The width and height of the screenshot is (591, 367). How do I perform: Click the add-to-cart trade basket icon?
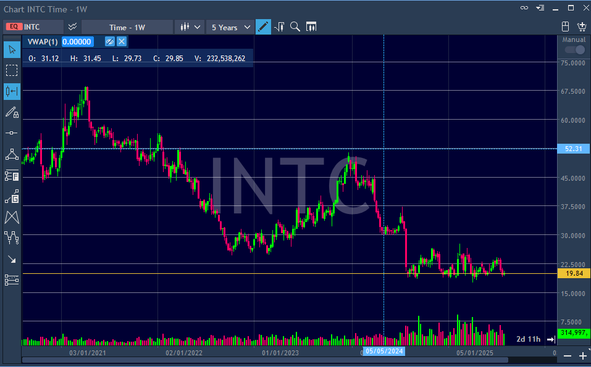point(582,27)
